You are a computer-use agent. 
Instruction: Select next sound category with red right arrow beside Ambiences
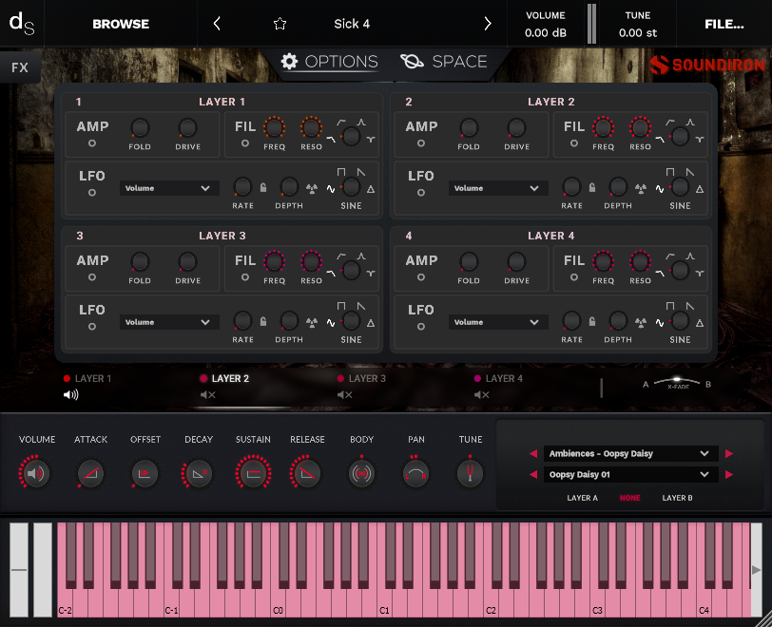[x=729, y=453]
